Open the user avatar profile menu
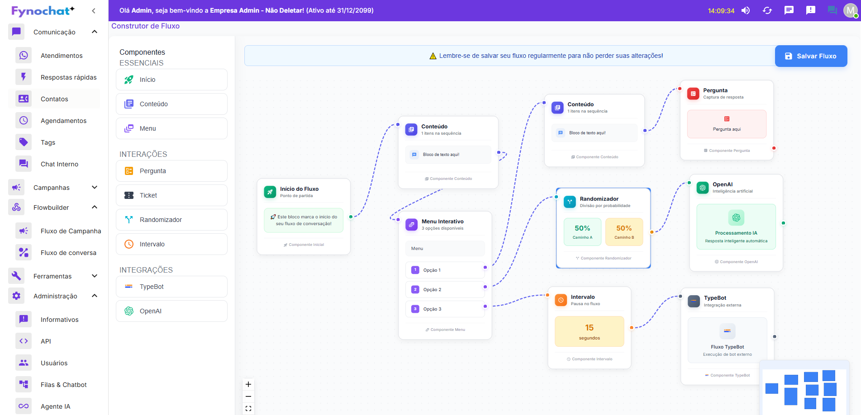The width and height of the screenshot is (861, 415). 850,10
